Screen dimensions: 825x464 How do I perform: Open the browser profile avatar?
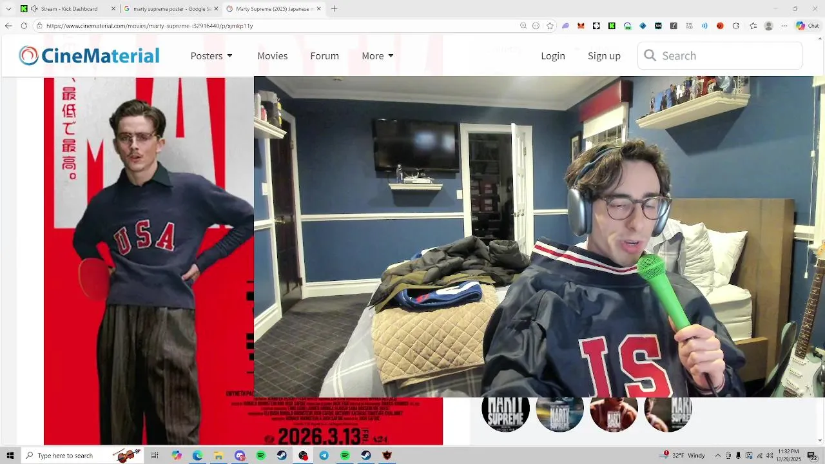768,26
